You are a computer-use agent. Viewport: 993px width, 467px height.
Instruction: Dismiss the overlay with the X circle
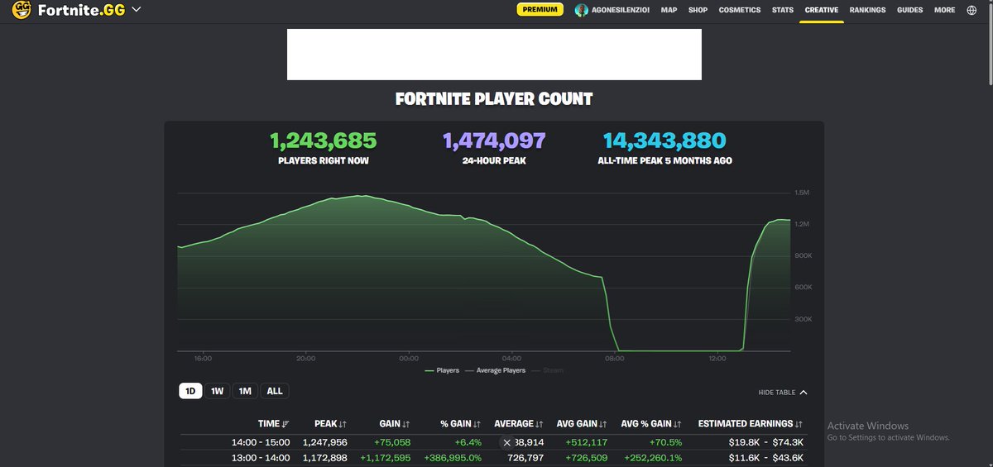(x=507, y=442)
